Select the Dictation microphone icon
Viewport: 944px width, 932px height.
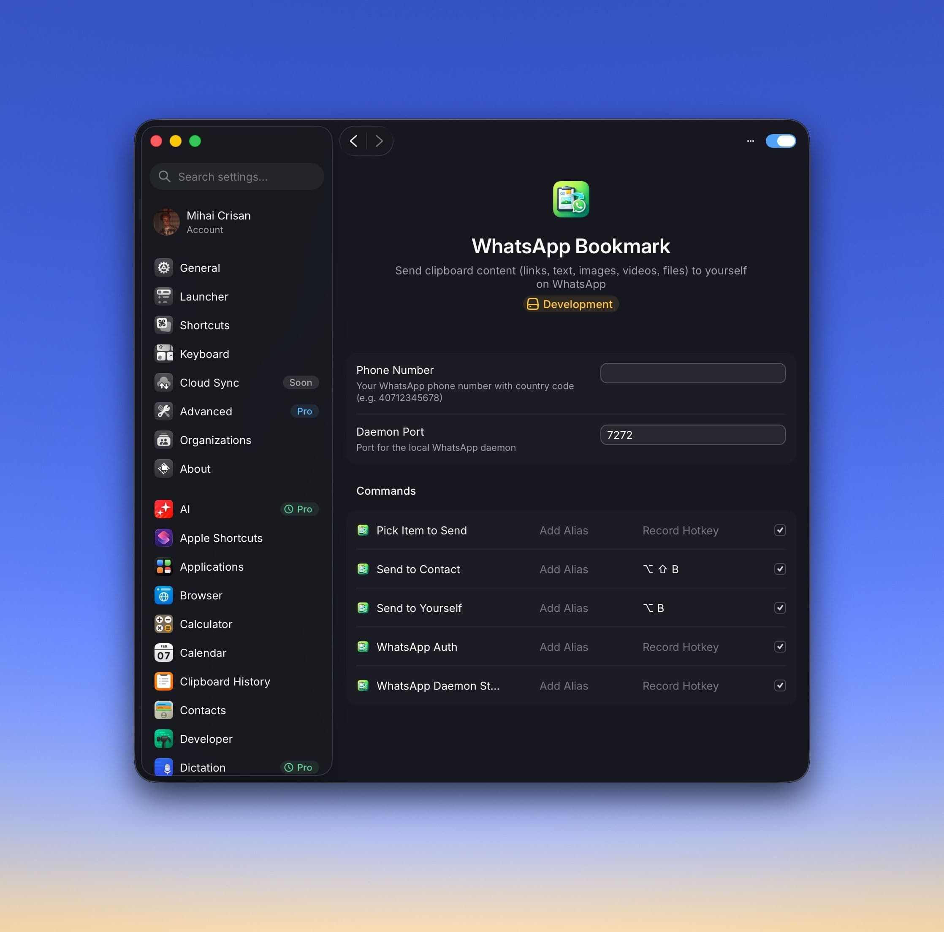tap(164, 767)
